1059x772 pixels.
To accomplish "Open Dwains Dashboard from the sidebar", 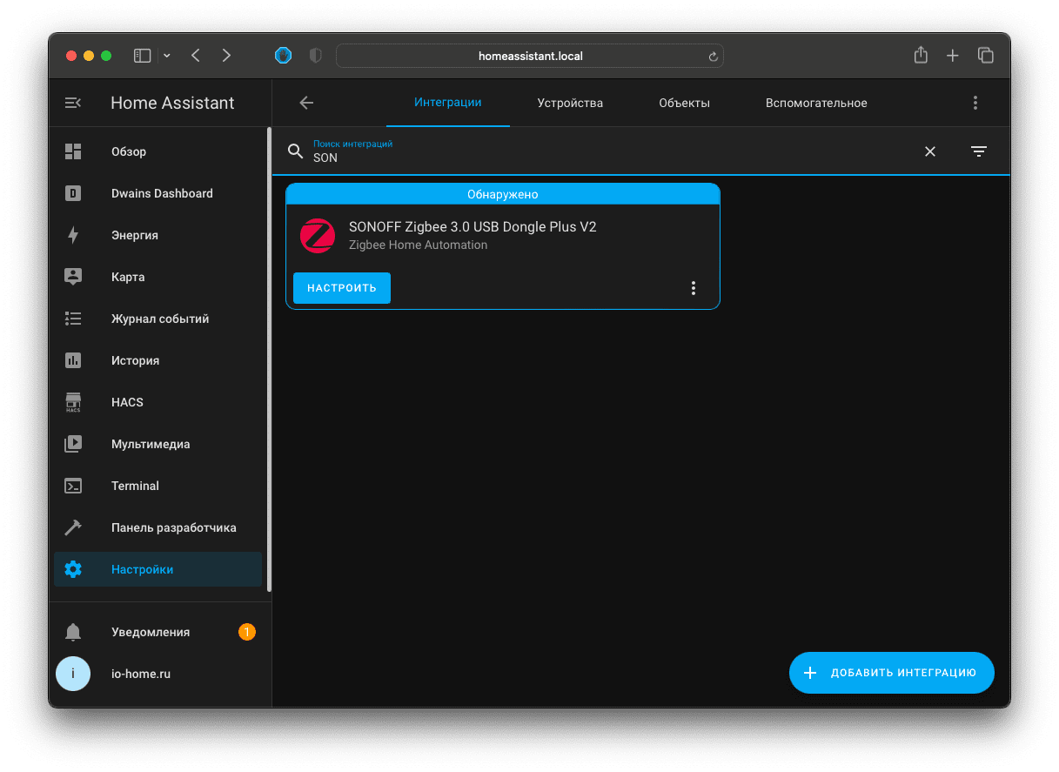I will 158,193.
